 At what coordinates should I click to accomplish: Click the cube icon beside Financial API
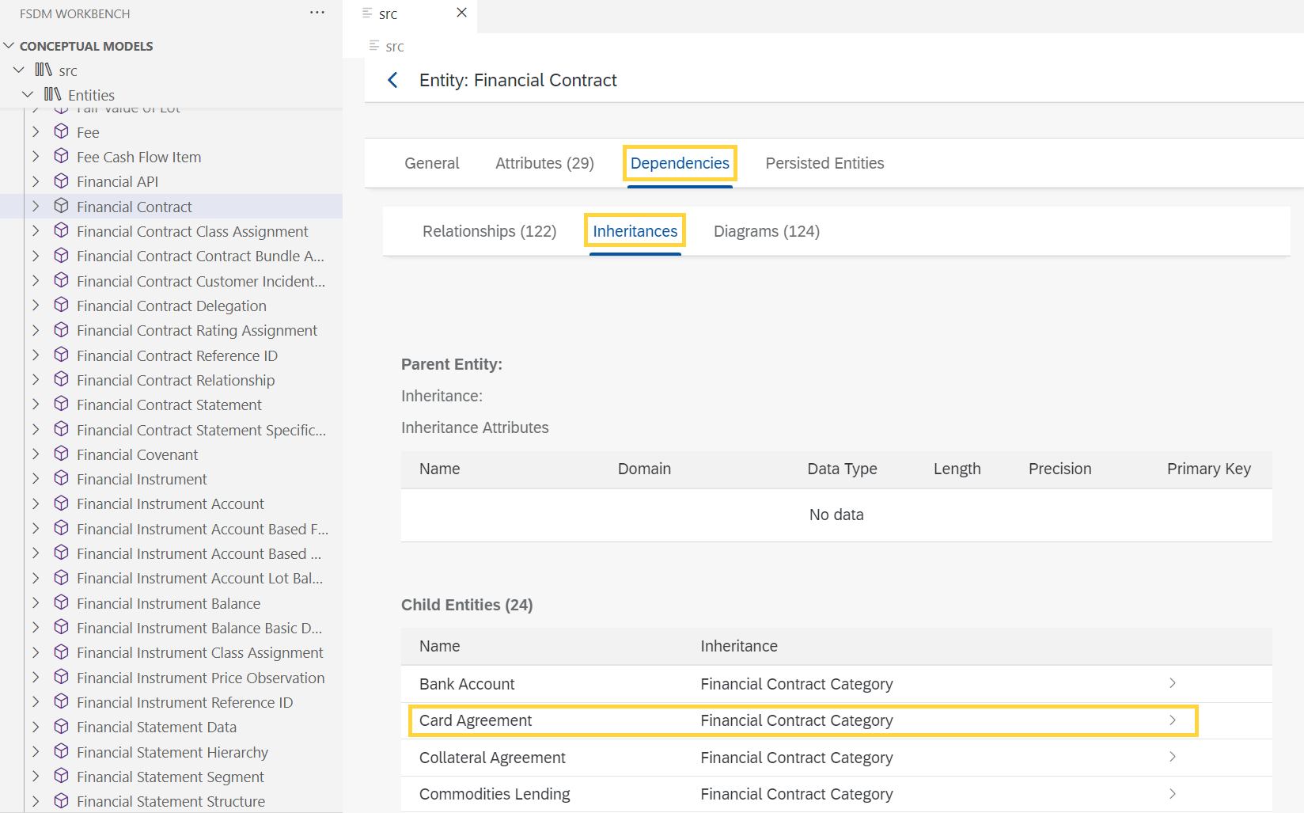coord(61,181)
